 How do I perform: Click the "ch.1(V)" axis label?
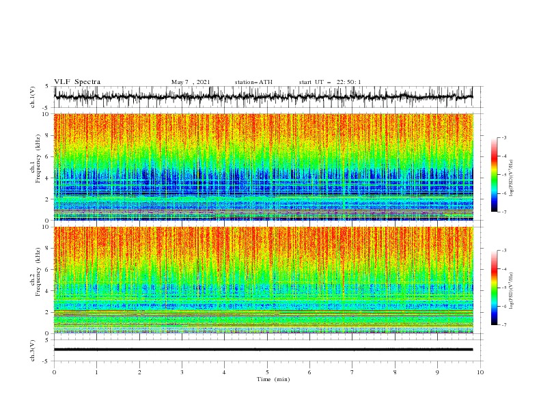[33, 97]
